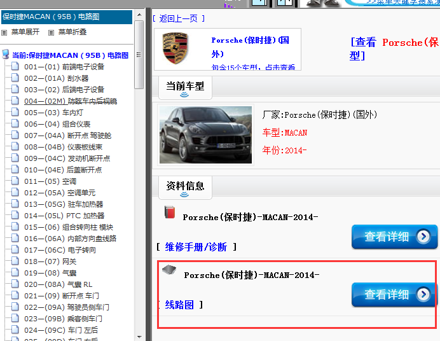The width and height of the screenshot is (440, 341).
Task: Click document icon beside 001 前端电子设备
Action: tap(15, 66)
